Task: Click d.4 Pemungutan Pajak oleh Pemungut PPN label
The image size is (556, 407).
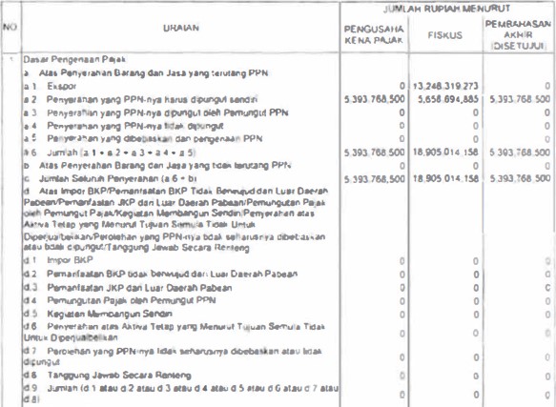Action: 120,300
